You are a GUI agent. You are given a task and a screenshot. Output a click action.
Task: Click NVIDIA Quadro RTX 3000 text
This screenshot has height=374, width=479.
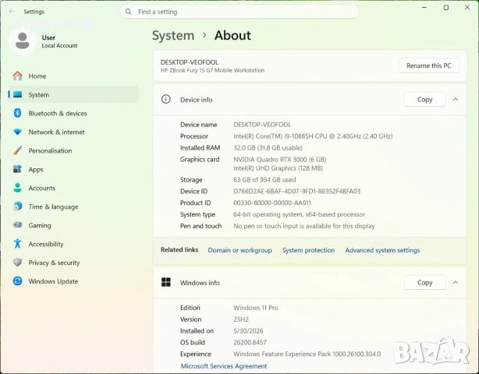click(279, 159)
